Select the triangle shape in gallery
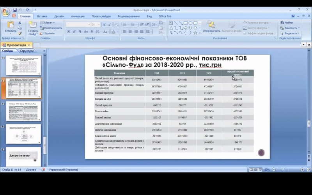Image resolution: width=312 pixels, height=195 pixels. pos(171,28)
